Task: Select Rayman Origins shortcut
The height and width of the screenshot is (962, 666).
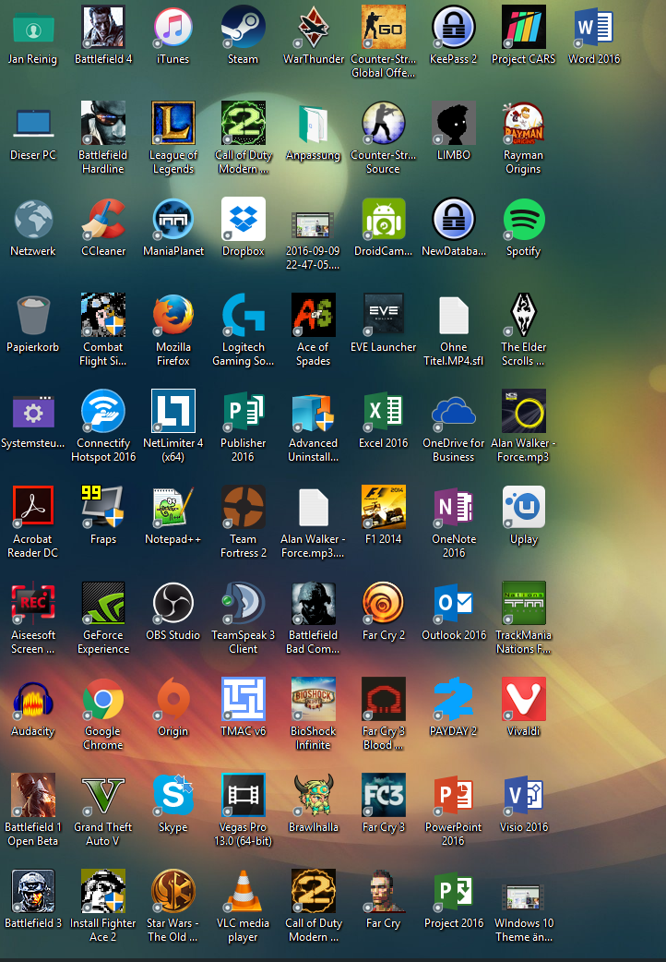Action: (x=524, y=124)
